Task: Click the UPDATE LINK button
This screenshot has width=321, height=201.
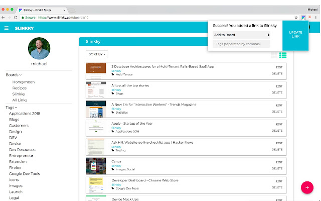Action: pyautogui.click(x=295, y=35)
